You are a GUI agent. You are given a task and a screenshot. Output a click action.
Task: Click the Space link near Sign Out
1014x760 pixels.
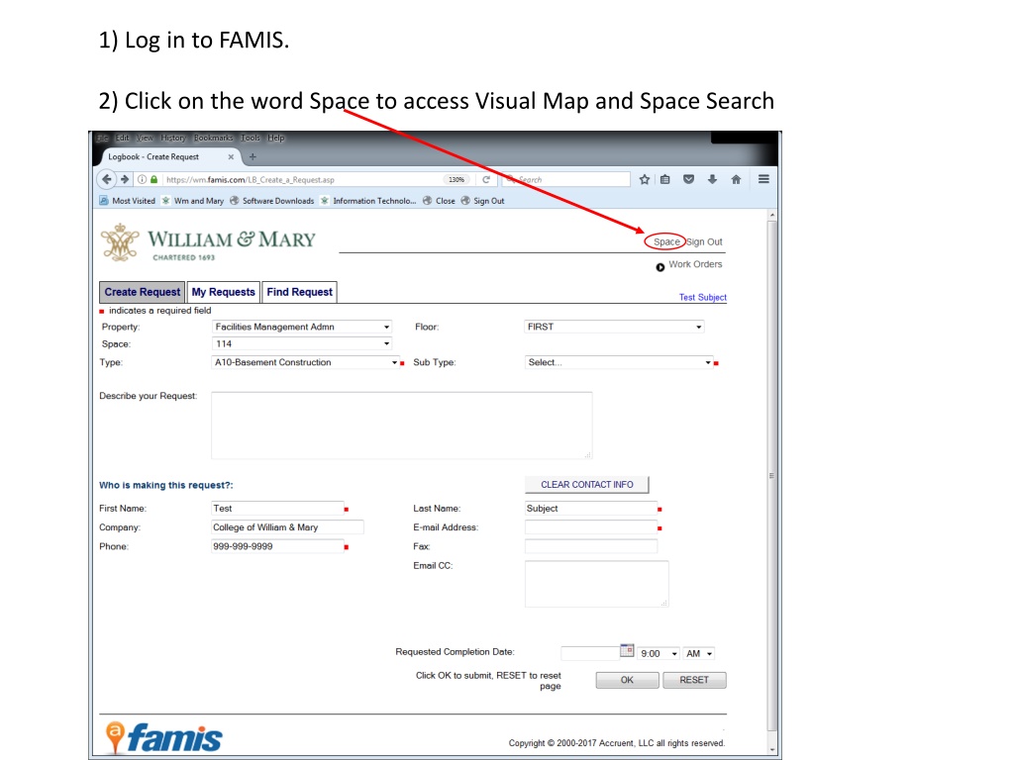666,241
